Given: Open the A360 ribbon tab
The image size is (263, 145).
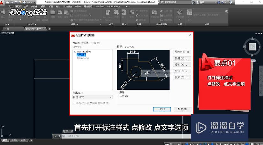Looking at the screenshot, I should click(x=78, y=6).
